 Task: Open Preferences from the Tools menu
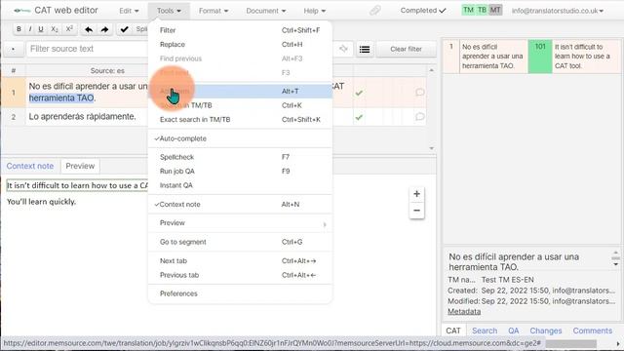point(240,293)
